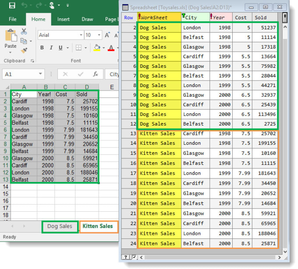The height and width of the screenshot is (269, 298).
Task: Click the Decrease Font Size icon
Action: pos(116,35)
